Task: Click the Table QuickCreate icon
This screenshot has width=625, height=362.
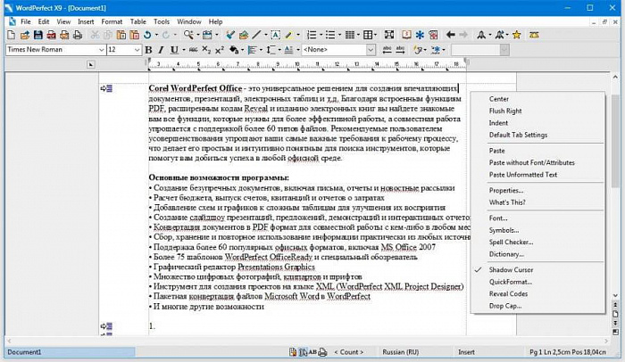Action: click(x=368, y=35)
